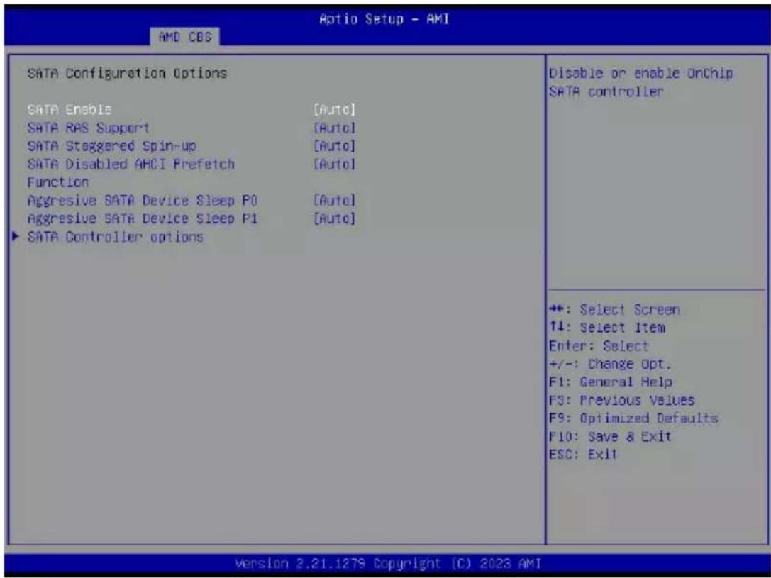Viewport: 771px width, 578px height.
Task: Click the F9: Optimized Defaults hint
Action: [x=633, y=418]
